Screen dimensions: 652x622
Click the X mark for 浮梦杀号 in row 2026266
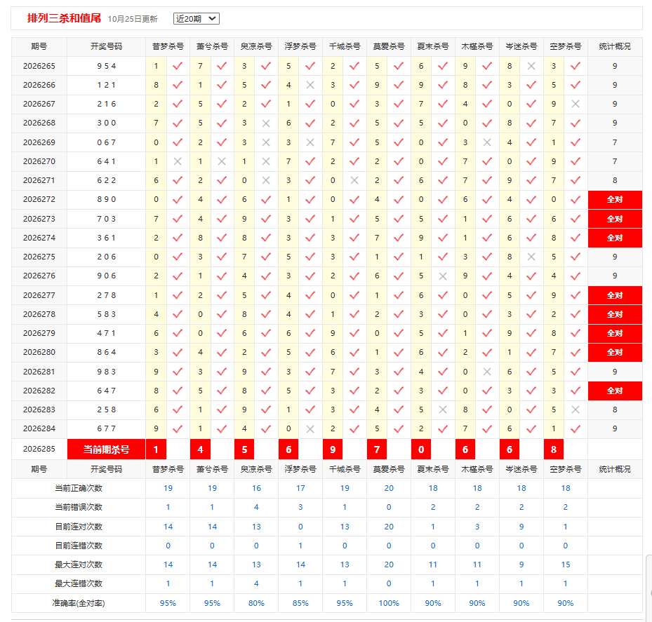click(x=310, y=85)
